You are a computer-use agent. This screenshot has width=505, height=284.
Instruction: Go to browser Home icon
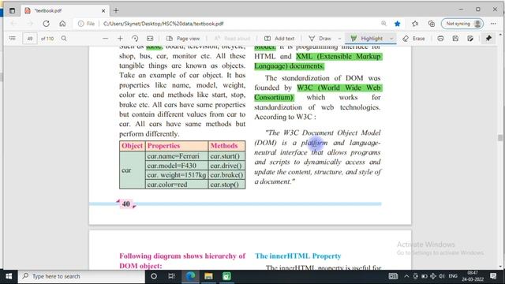(62, 24)
